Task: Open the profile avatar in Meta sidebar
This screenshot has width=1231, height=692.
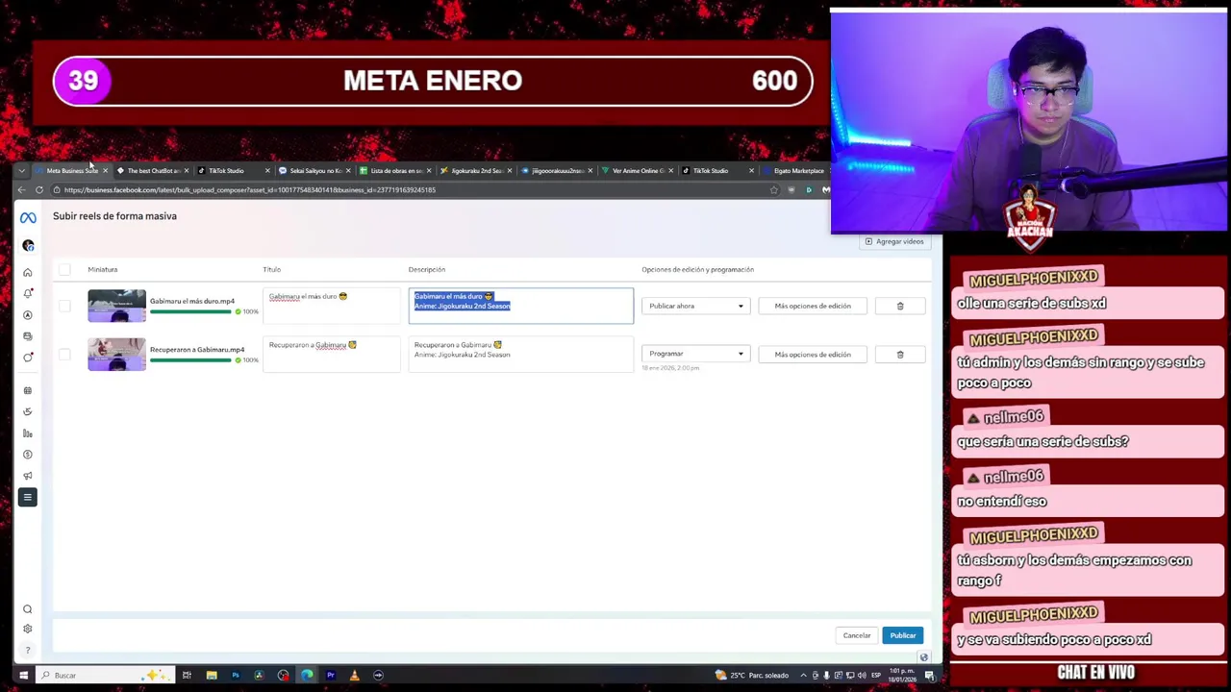Action: coord(28,246)
